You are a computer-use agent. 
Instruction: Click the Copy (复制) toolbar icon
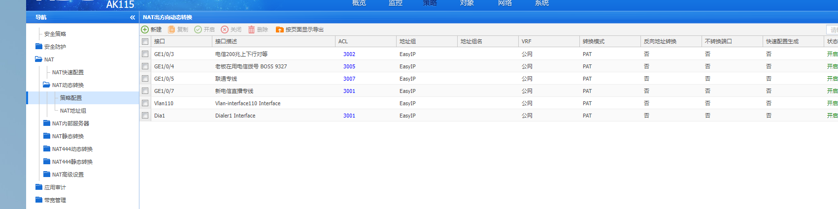pos(171,30)
